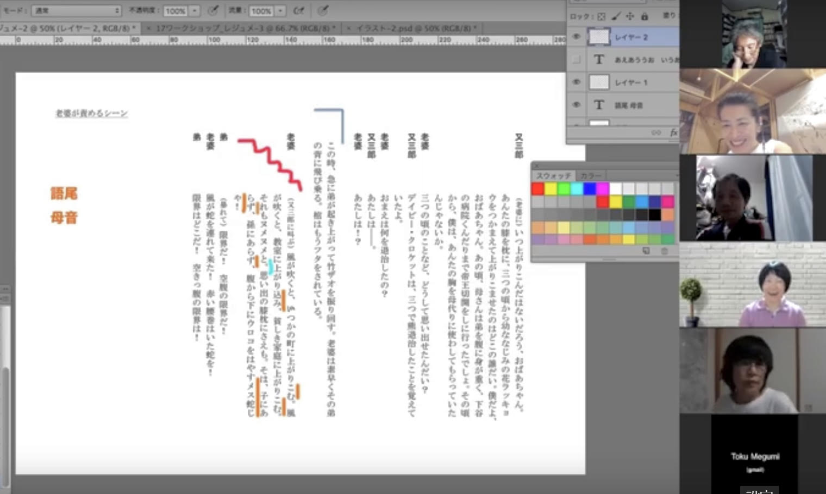Expand the flow (流量) slider arrow
This screenshot has width=826, height=494.
pyautogui.click(x=280, y=10)
